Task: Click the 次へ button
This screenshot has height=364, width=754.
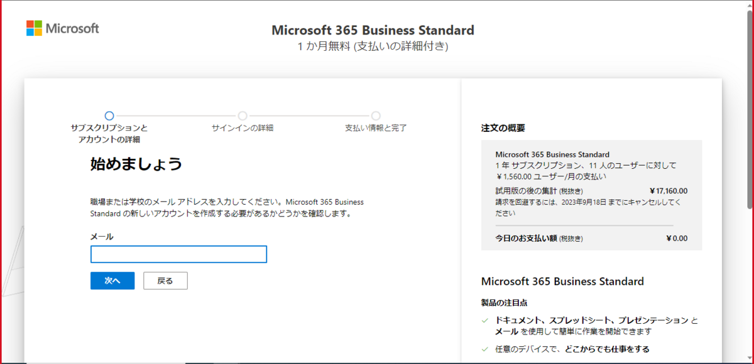Action: tap(112, 281)
